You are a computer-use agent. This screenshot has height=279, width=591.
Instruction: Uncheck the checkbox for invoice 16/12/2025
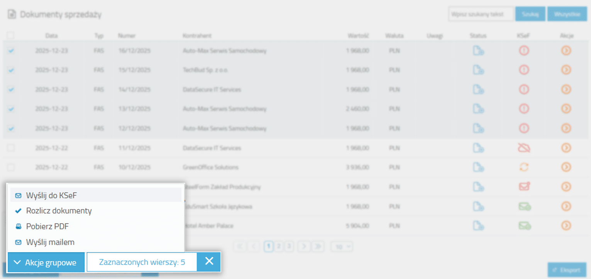click(11, 51)
